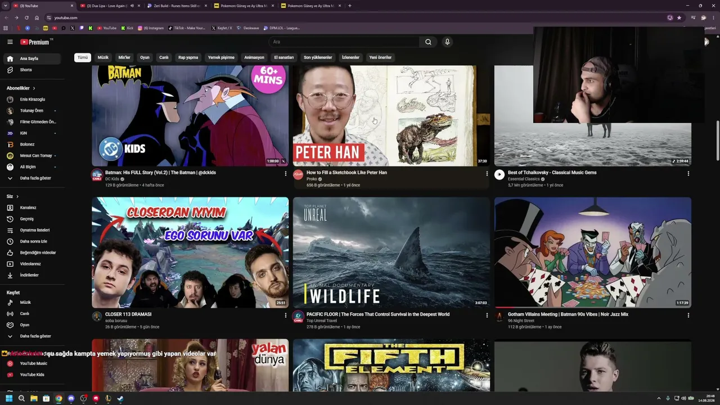Open more options for PACIFIC FLOOR video
The height and width of the screenshot is (405, 720).
[487, 315]
